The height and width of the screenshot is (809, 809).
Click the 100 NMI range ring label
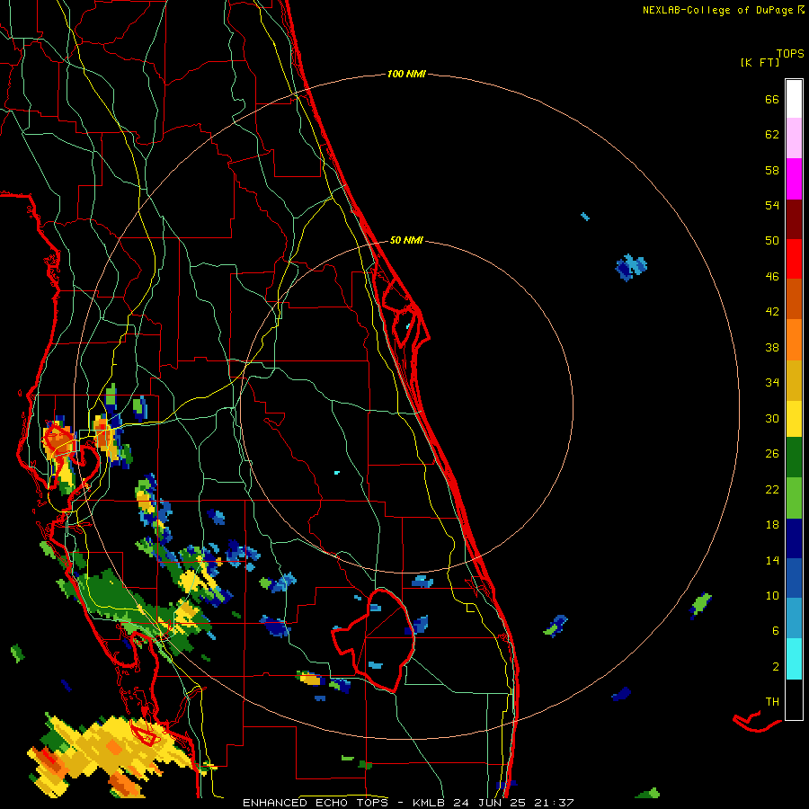pos(406,75)
